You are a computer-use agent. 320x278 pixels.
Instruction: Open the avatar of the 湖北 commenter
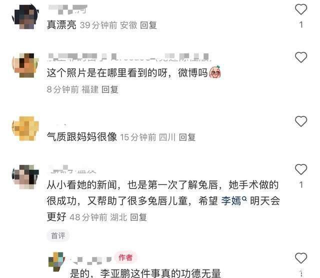25,177
